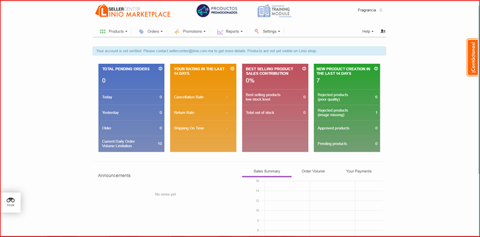Open the Productos Promocionados megaphone icon
The image size is (480, 237).
(x=202, y=10)
